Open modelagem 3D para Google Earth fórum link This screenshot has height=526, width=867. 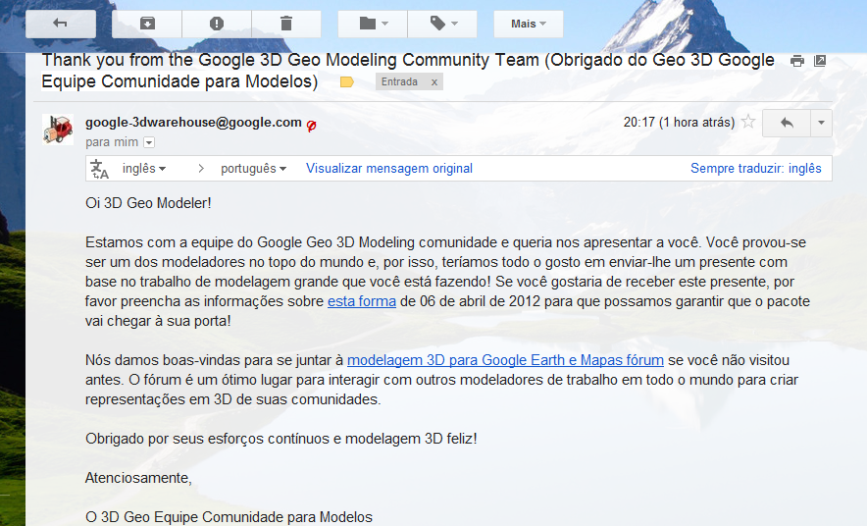(505, 360)
